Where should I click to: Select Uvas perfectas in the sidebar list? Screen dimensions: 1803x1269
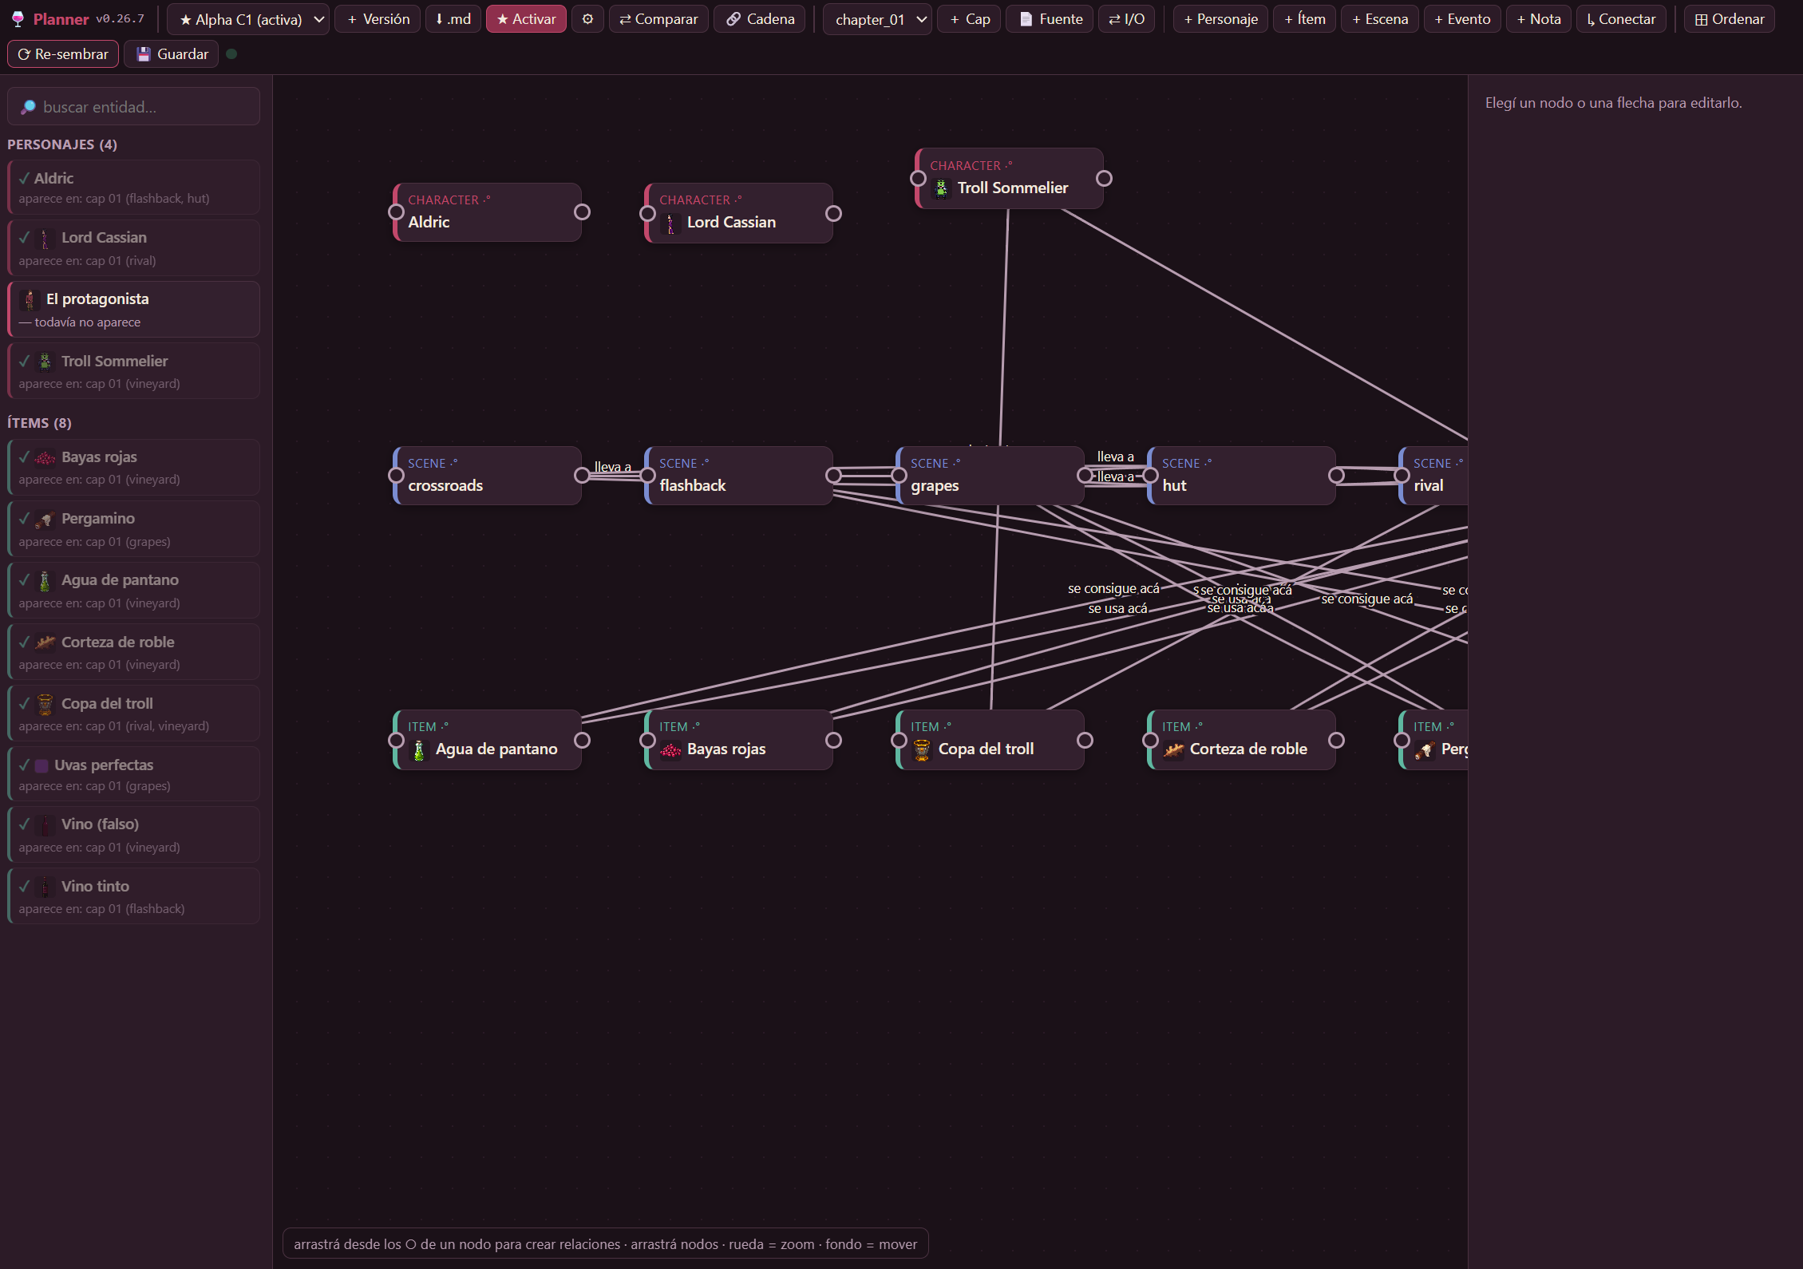click(134, 774)
